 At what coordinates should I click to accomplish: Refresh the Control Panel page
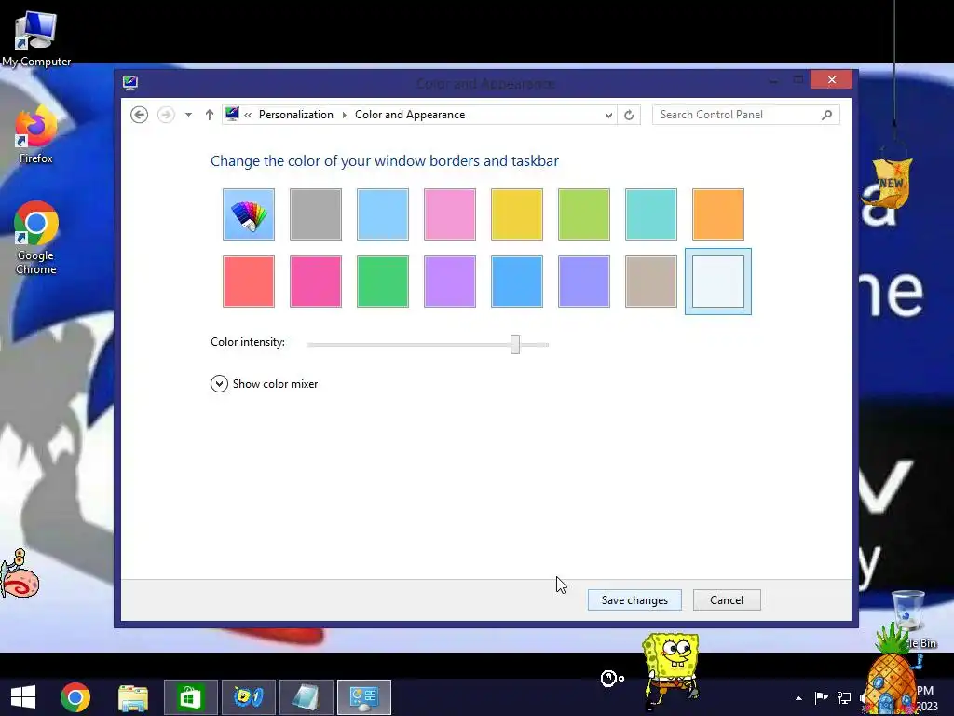(x=629, y=115)
